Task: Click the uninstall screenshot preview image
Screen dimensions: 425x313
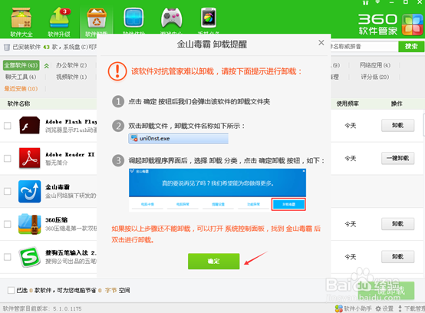Action: 217,189
